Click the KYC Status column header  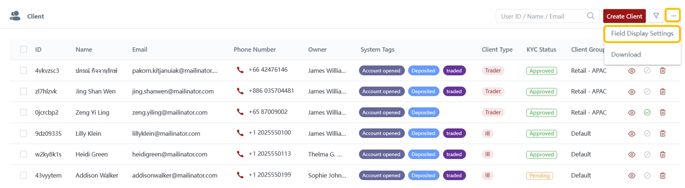541,50
